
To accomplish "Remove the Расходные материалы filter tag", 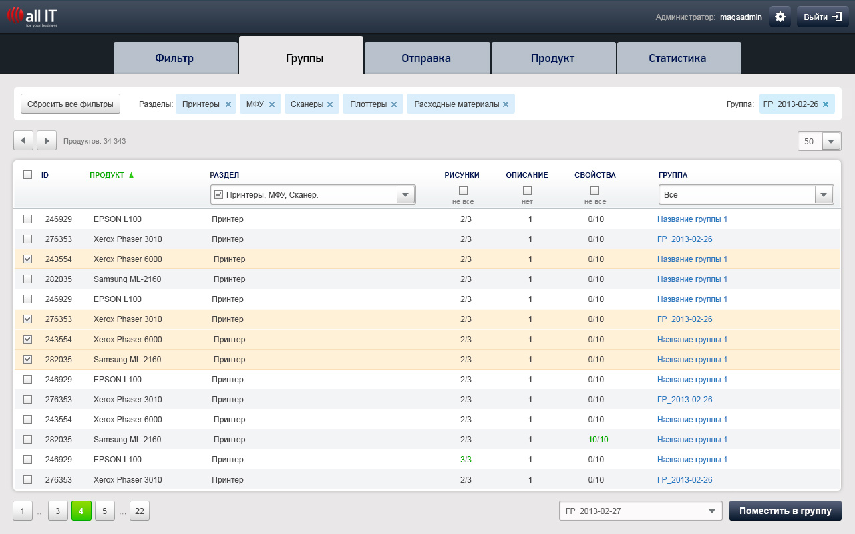I will [x=506, y=104].
